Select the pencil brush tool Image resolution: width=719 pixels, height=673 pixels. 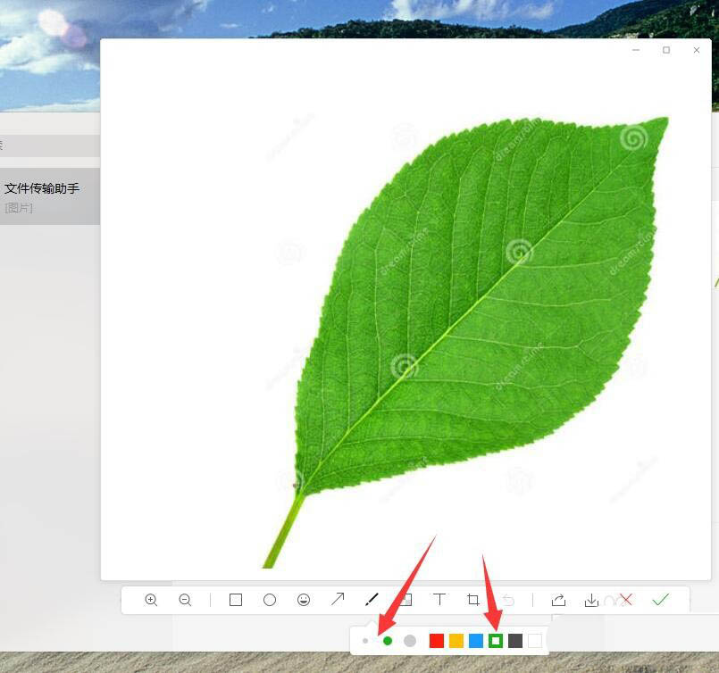[372, 600]
